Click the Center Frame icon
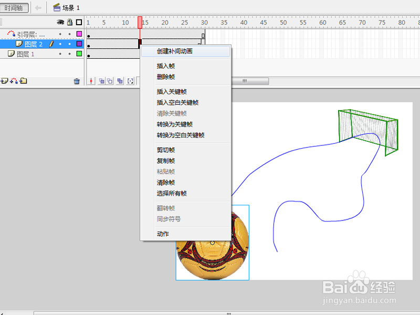 pyautogui.click(x=91, y=81)
